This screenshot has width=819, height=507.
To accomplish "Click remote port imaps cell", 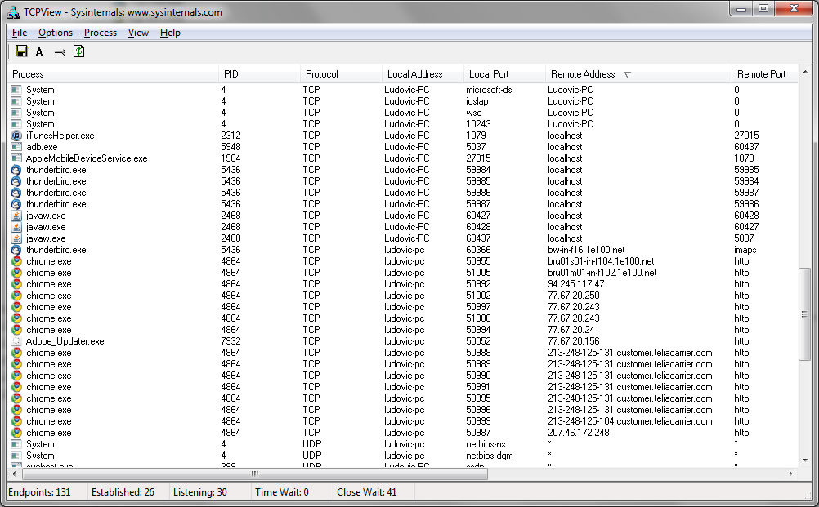I will click(745, 250).
